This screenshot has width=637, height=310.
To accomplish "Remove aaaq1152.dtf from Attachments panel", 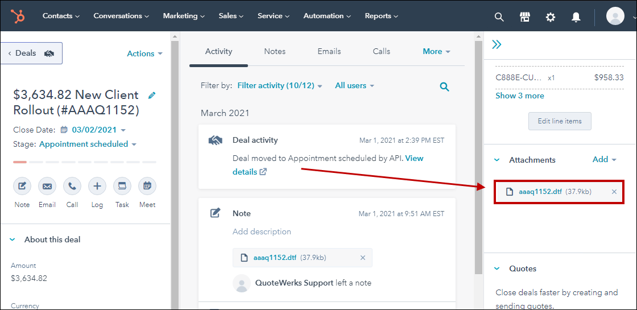I will [x=614, y=192].
